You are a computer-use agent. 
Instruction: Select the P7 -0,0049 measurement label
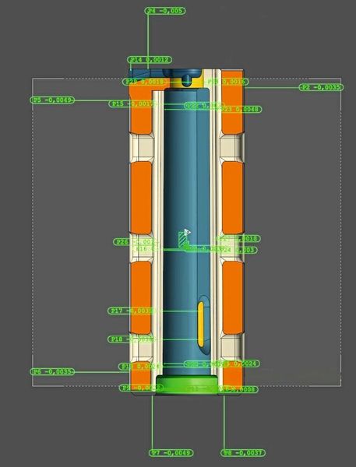171,453
